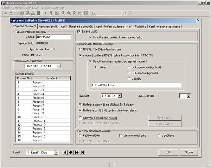The height and width of the screenshot is (168, 211).
Task: Increase the Adresa RS485 value with the spinner
Action: tap(189, 95)
